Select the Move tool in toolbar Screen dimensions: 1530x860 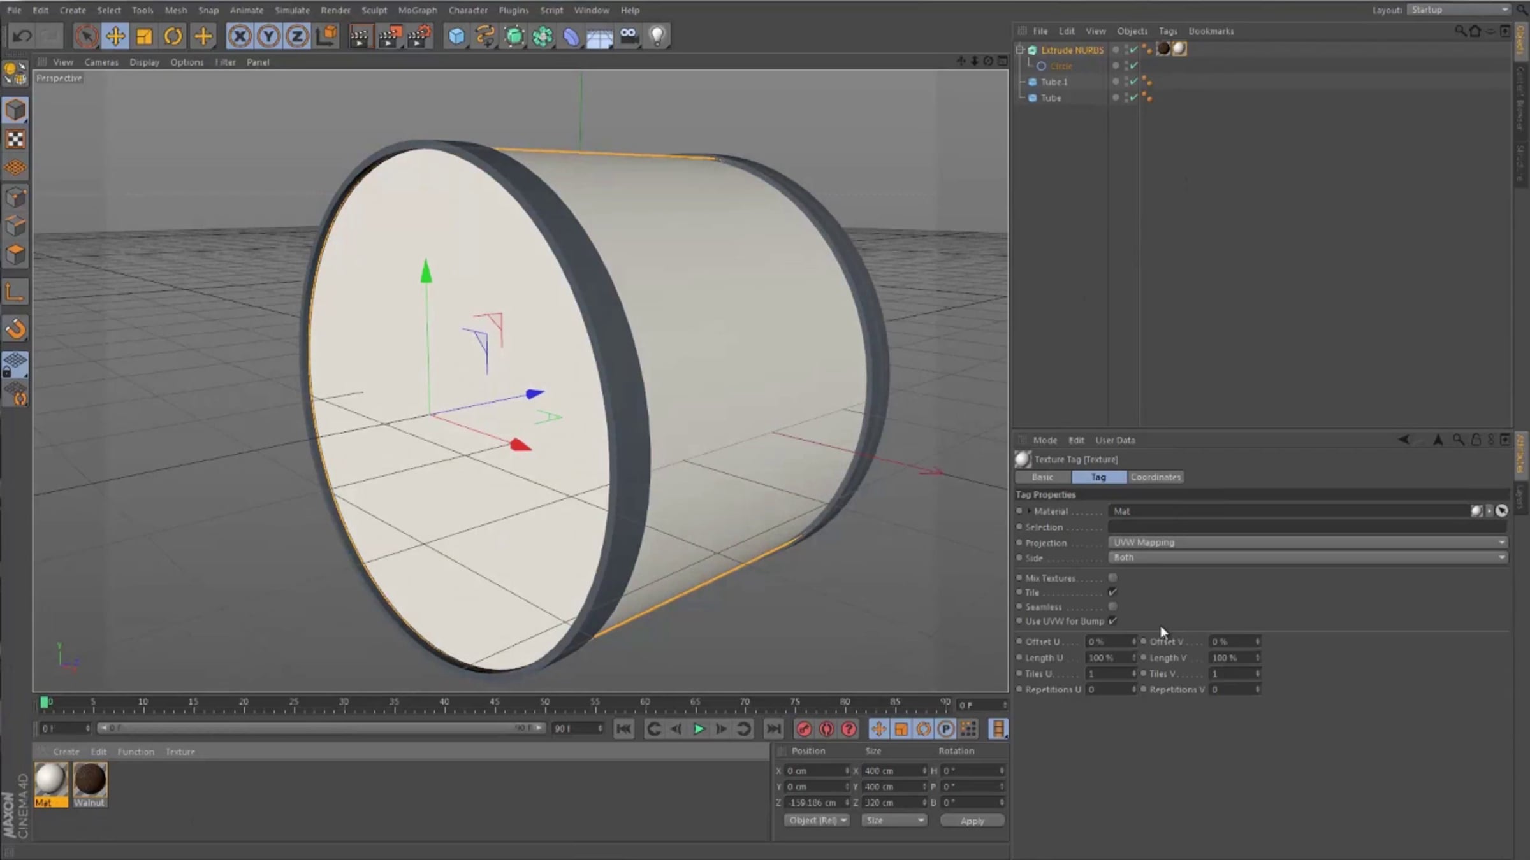pyautogui.click(x=115, y=36)
